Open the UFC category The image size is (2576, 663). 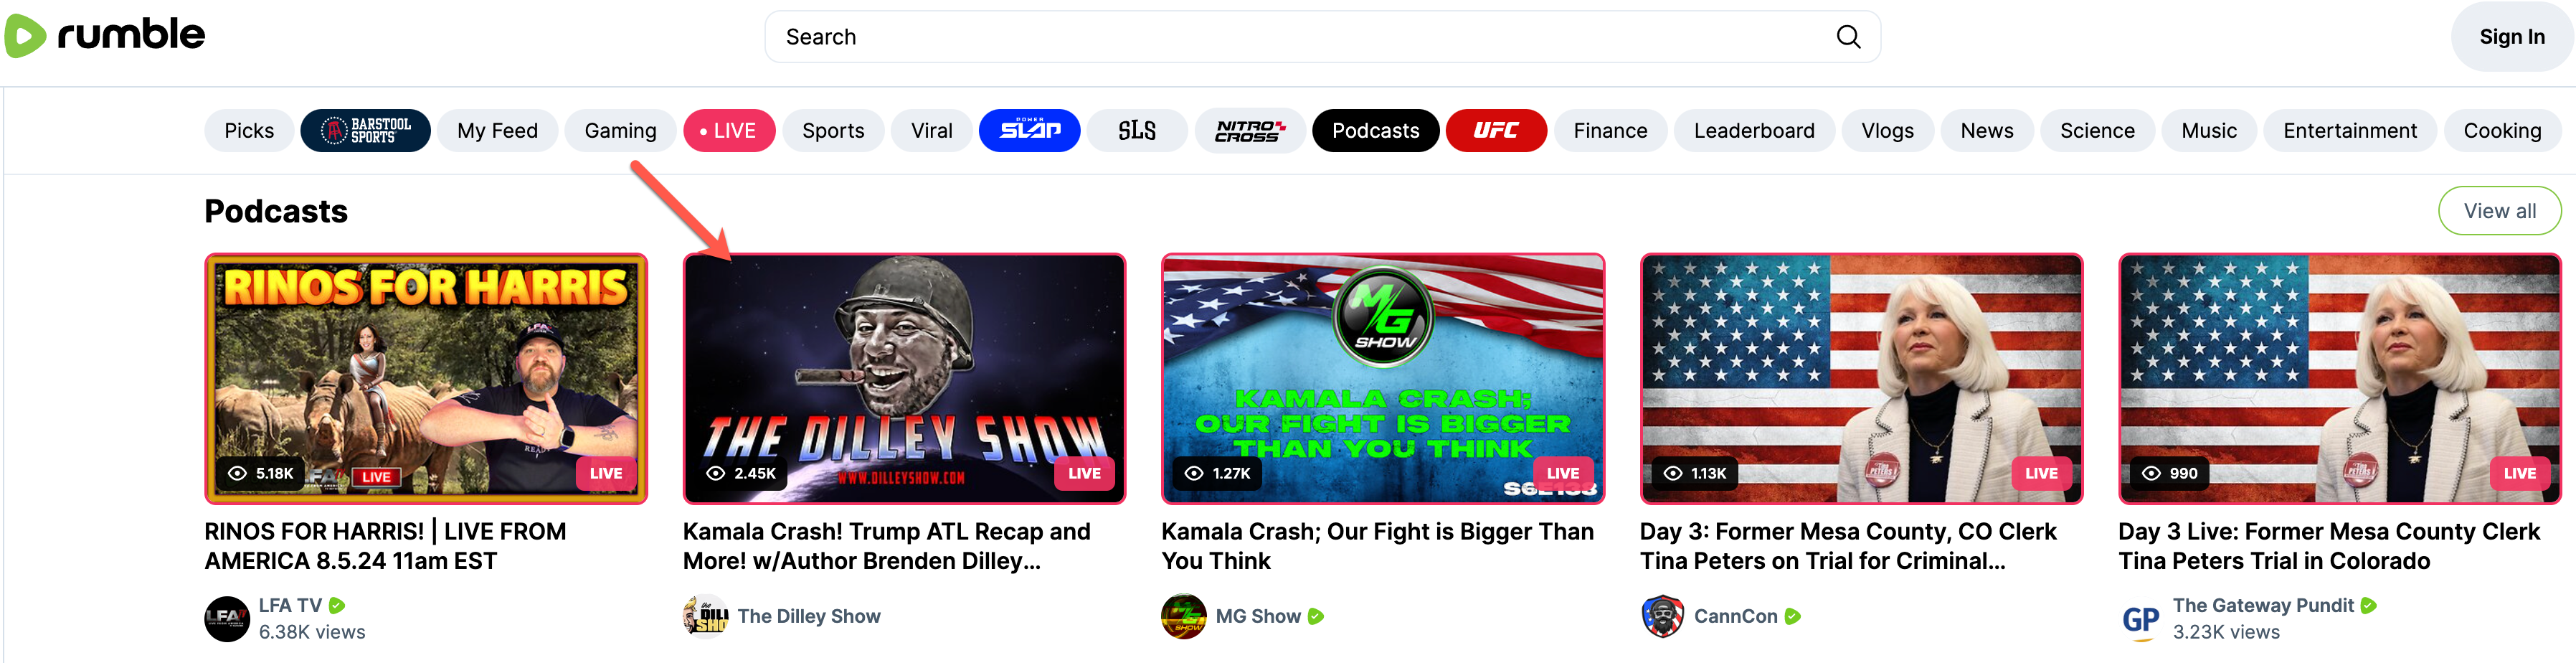coord(1496,131)
